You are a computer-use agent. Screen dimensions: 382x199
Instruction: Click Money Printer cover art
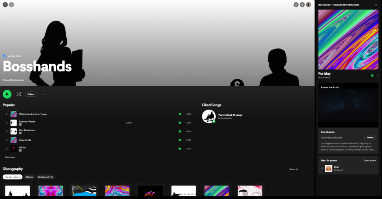(x=14, y=123)
